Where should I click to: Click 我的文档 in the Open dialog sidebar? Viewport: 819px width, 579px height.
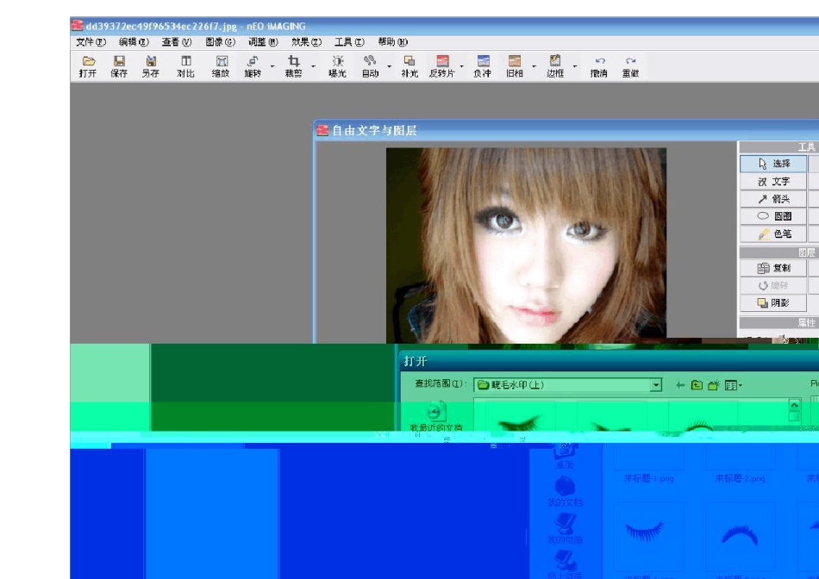click(565, 492)
